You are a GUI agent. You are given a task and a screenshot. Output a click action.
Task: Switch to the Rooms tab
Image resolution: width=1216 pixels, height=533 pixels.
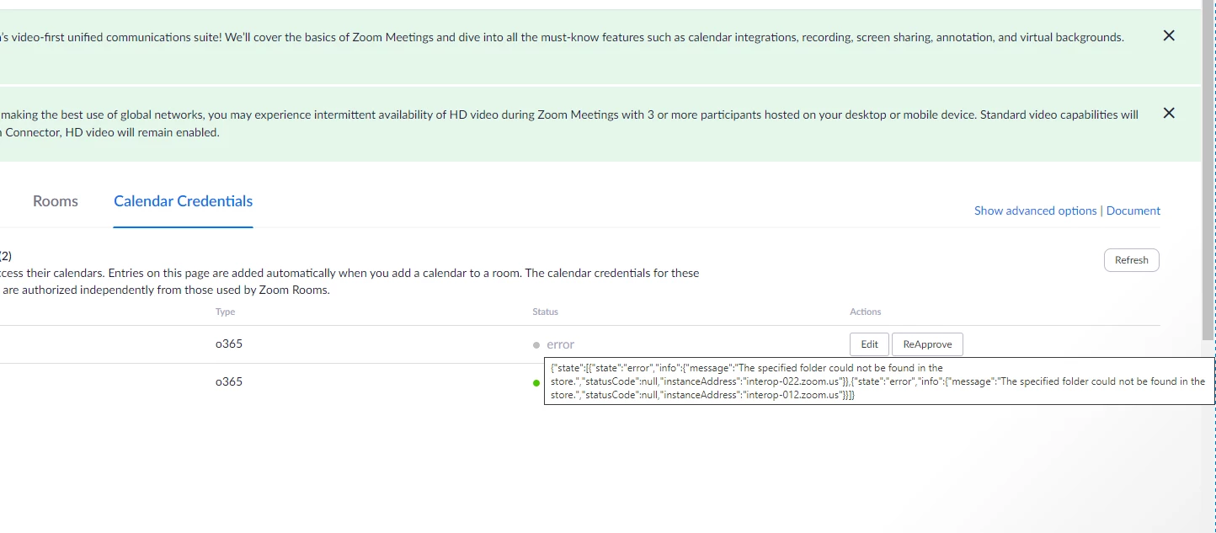[x=56, y=201]
